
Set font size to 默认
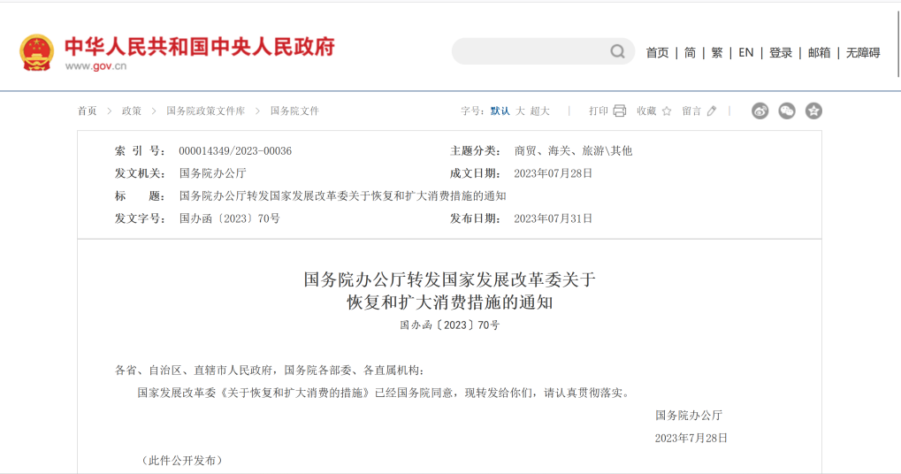(x=500, y=111)
